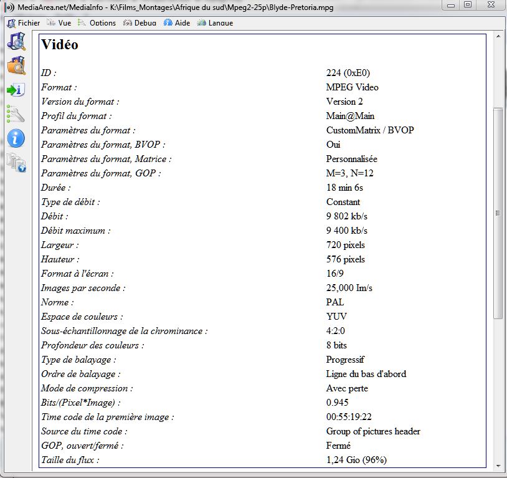Image resolution: width=507 pixels, height=478 pixels.
Task: Click the Constant bitrate type value
Action: [x=343, y=202]
